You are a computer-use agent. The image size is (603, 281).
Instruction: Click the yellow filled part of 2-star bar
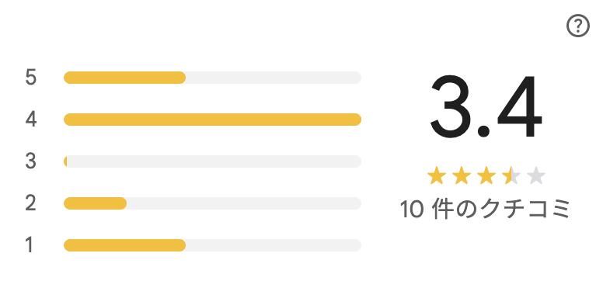coord(95,203)
